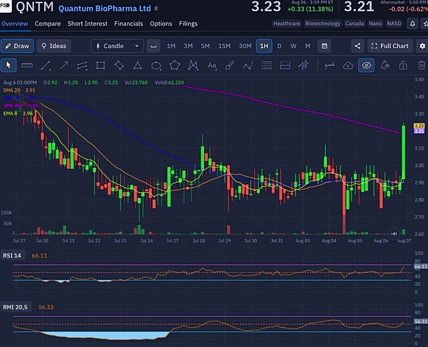Image resolution: width=428 pixels, height=347 pixels.
Task: Open the Options tab
Action: point(161,24)
